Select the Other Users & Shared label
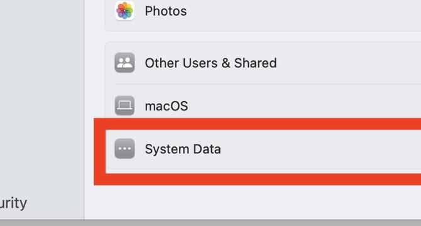421x226 pixels. point(210,63)
